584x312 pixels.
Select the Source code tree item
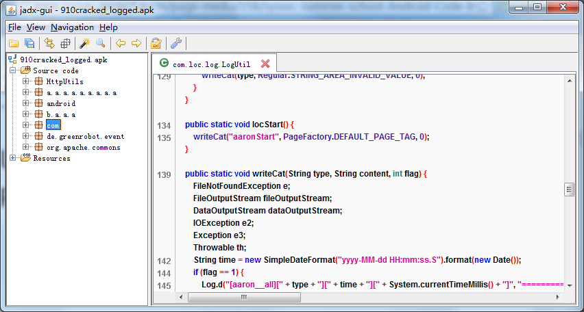56,70
